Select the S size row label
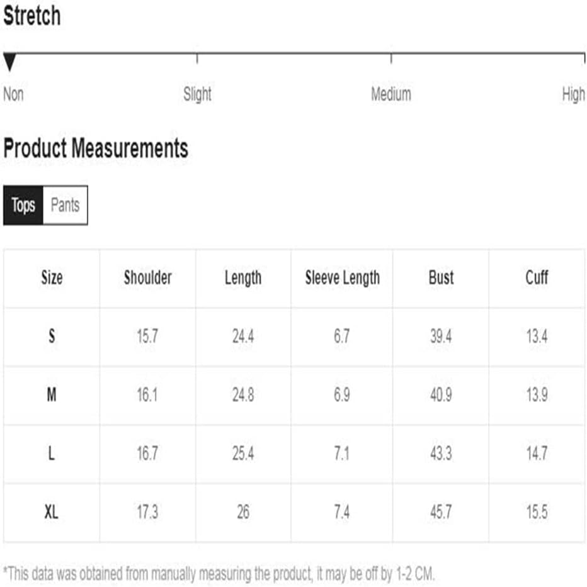Viewport: 587px width, 587px height. coord(52,336)
